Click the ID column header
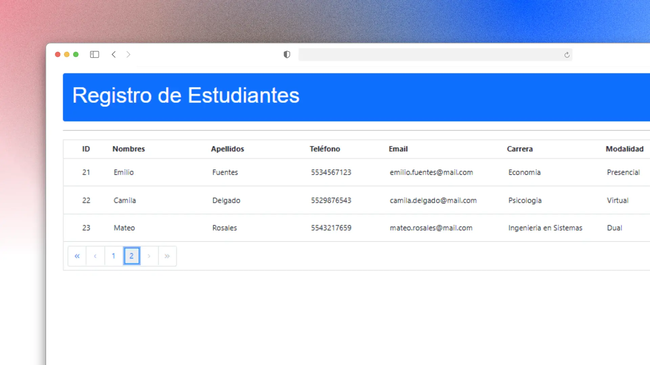650x365 pixels. click(x=86, y=149)
